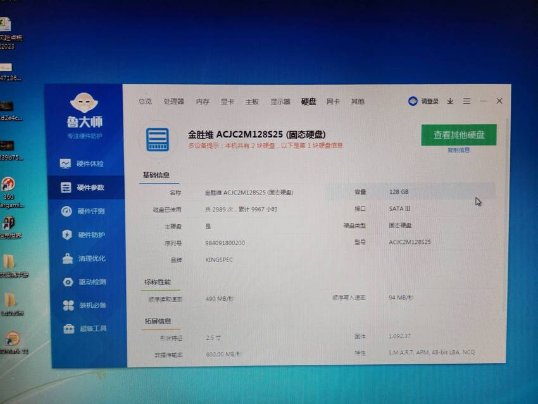The width and height of the screenshot is (538, 404).
Task: Open the 其他 tab
Action: click(x=358, y=101)
